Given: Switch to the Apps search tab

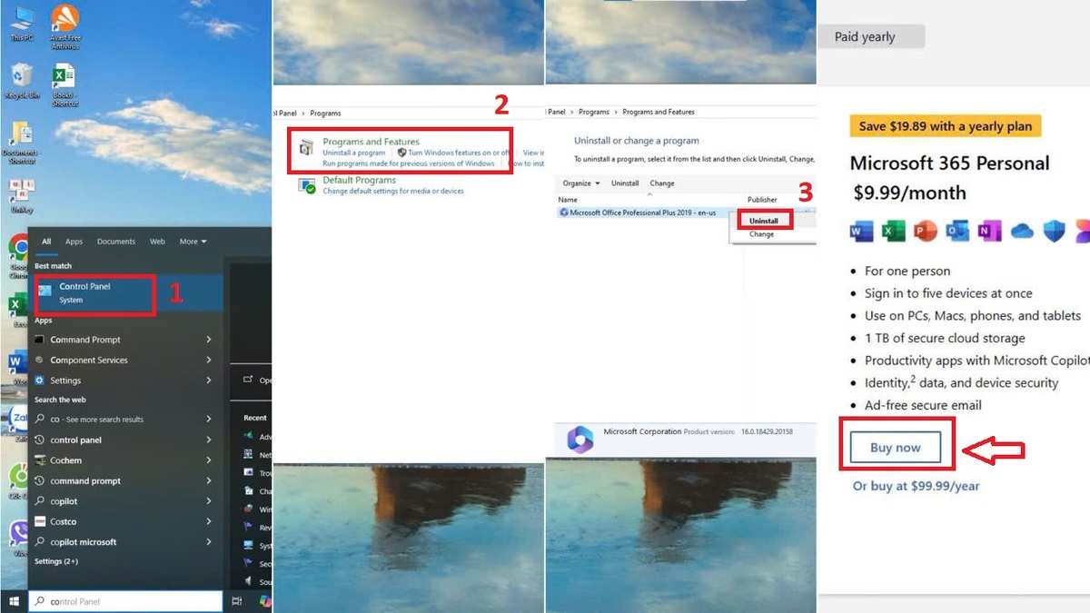Looking at the screenshot, I should tap(74, 242).
